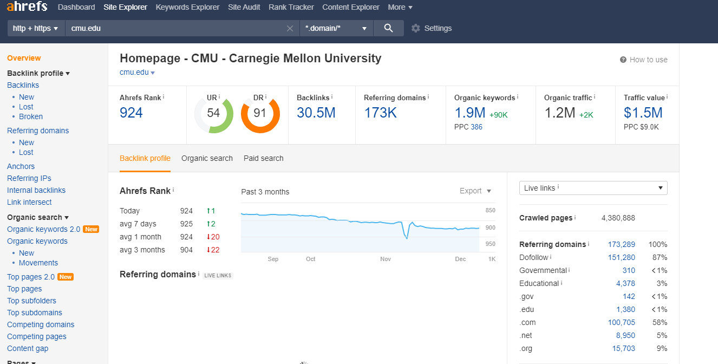Image resolution: width=718 pixels, height=364 pixels.
Task: Click the ahrefs logo
Action: pyautogui.click(x=27, y=7)
